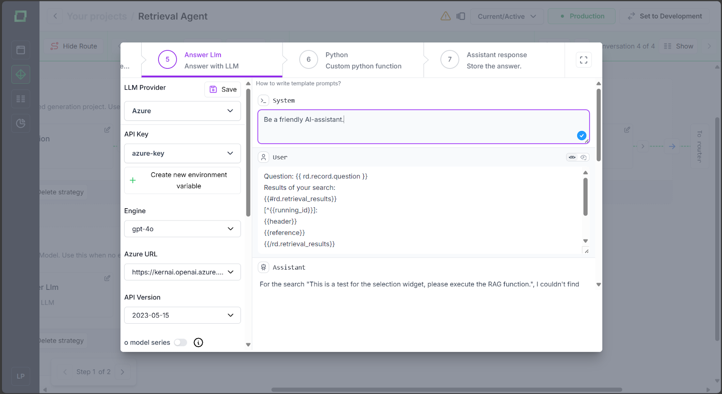
Task: Click the o model series info icon
Action: tap(198, 343)
